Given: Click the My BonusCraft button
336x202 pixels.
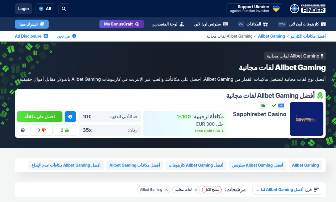Looking at the screenshot, I should (x=122, y=24).
